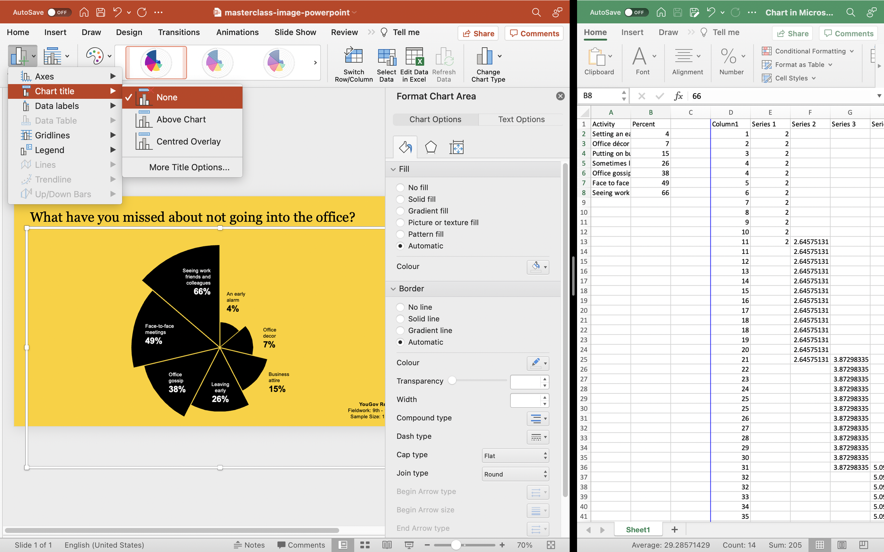Click the Change Chart Type icon
Viewport: 884px width, 552px height.
pos(484,57)
